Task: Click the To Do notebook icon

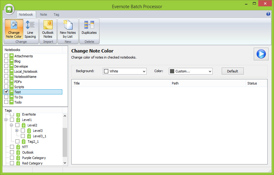Action: pyautogui.click(x=11, y=97)
